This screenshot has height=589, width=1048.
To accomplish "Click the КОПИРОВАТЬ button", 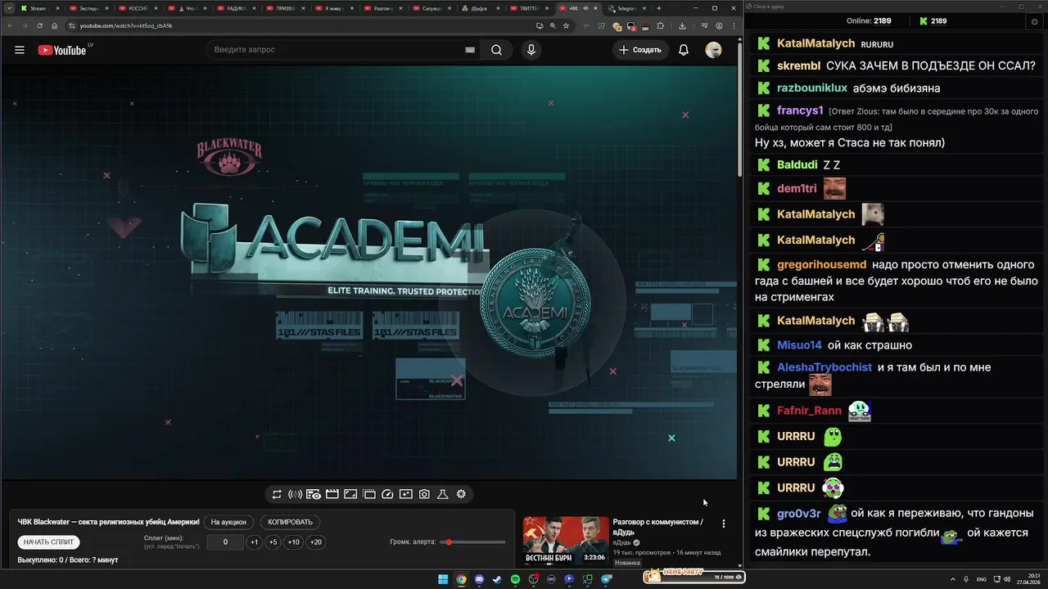I will [291, 522].
